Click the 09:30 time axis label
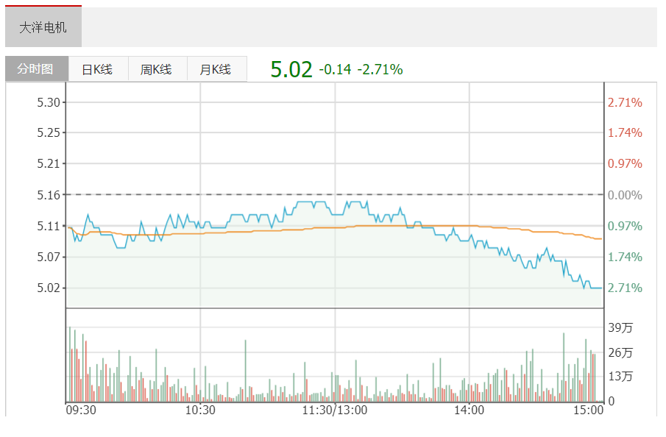Screen dimensions: 666x437 [81, 411]
